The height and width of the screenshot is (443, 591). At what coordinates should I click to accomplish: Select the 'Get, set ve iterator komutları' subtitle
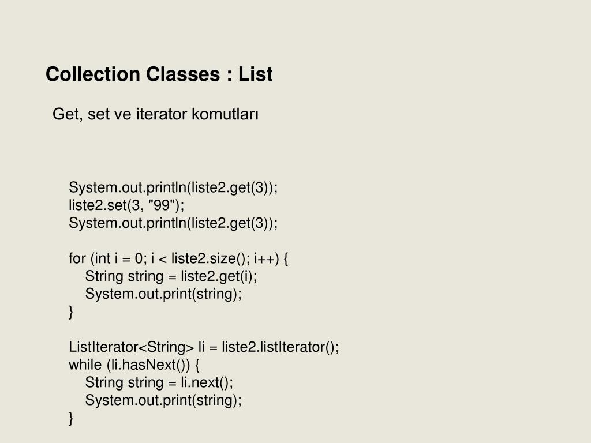pos(155,114)
